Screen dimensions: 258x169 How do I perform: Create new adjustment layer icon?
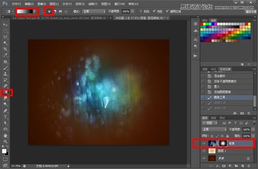click(230, 166)
